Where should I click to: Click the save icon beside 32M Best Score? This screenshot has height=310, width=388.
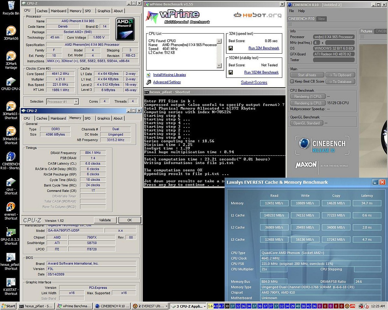coord(231,48)
